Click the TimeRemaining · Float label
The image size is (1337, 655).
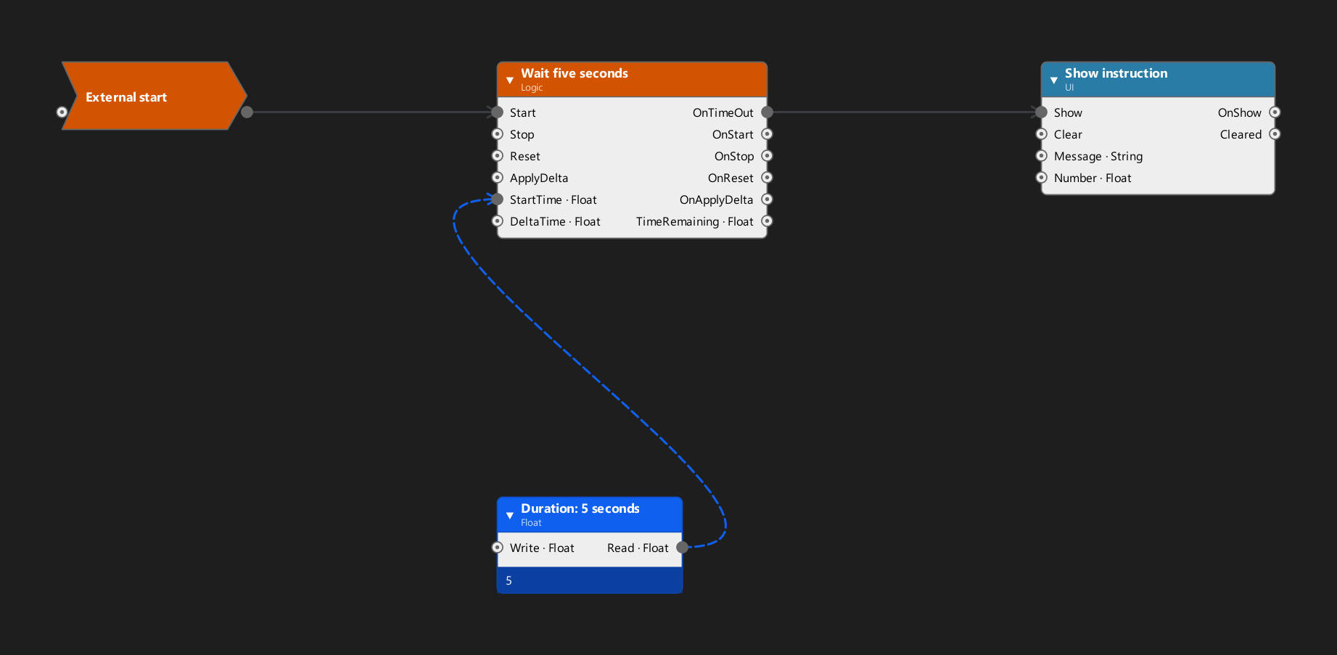point(695,221)
